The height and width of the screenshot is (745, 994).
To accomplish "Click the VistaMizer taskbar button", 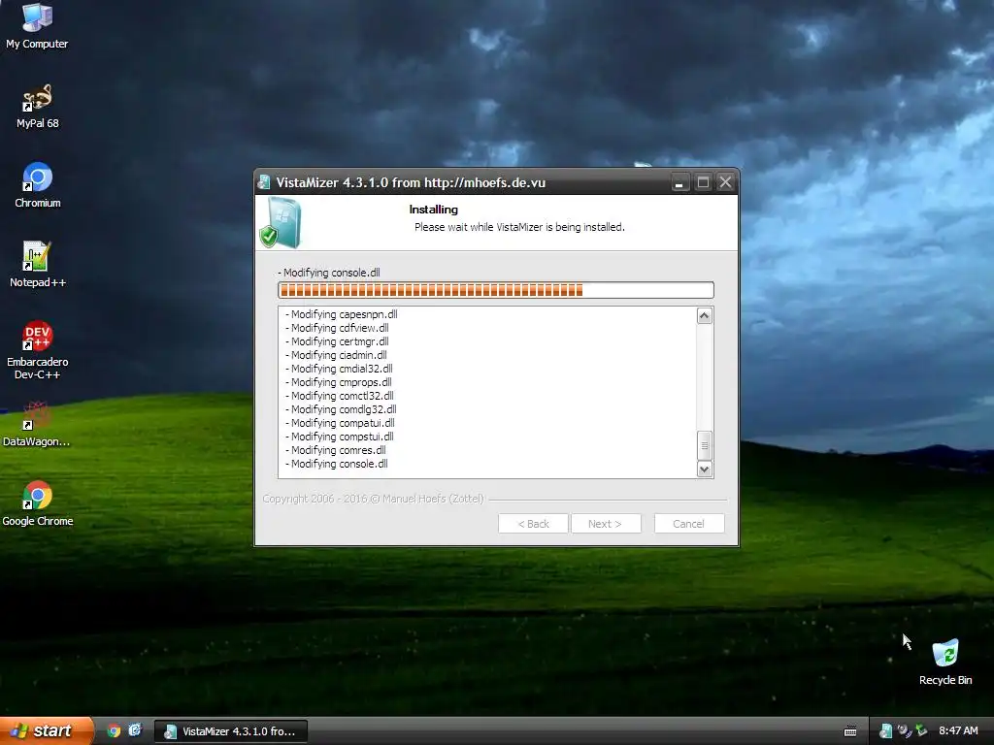I will 231,731.
